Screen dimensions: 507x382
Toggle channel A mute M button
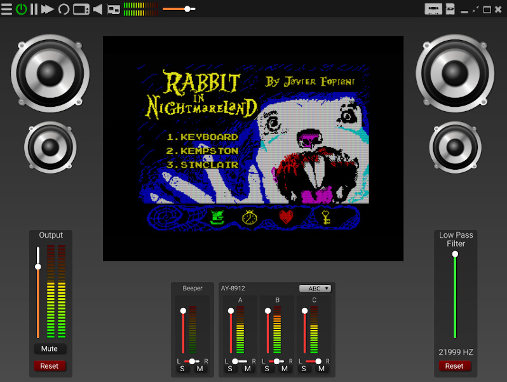(248, 369)
